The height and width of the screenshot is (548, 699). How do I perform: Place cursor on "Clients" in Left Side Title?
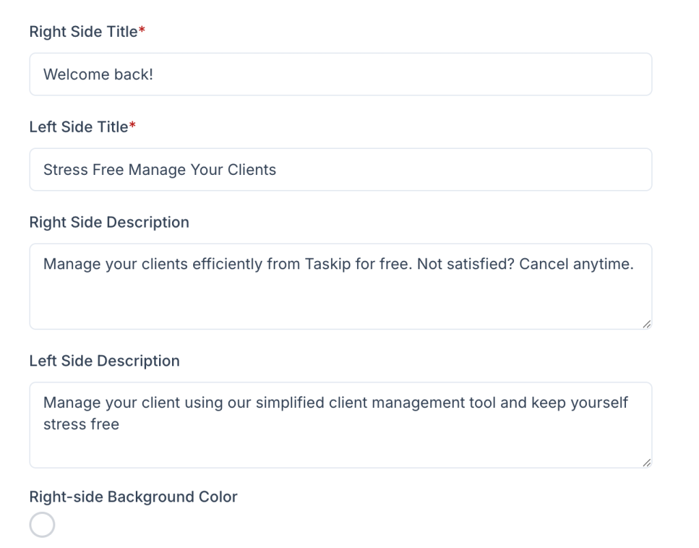(x=252, y=169)
